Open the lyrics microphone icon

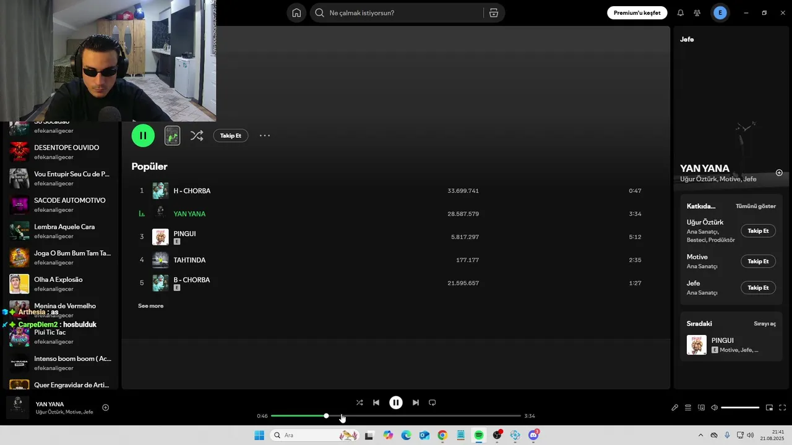675,407
